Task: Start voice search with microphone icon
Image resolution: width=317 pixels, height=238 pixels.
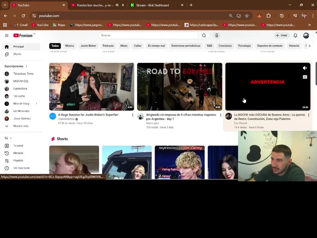Action: pos(217,35)
